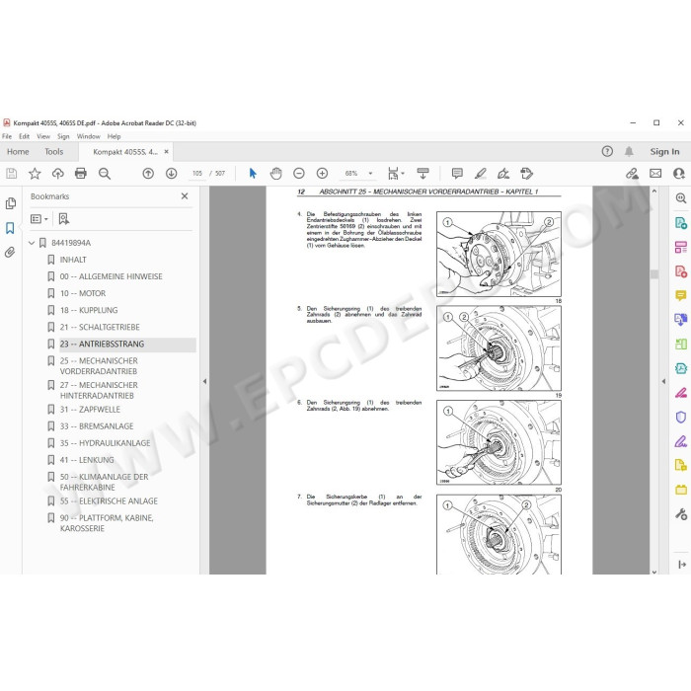The image size is (691, 691).
Task: Open the Help menu
Action: point(114,136)
